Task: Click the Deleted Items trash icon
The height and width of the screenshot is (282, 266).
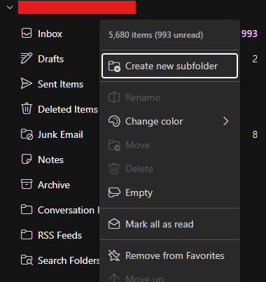Action: tap(27, 108)
